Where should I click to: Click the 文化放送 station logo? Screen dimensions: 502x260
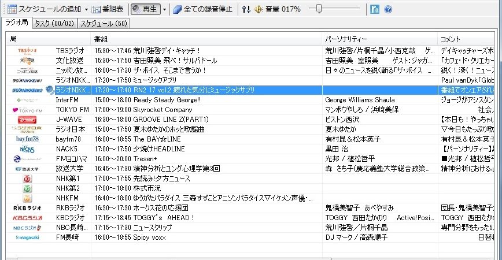click(x=27, y=60)
